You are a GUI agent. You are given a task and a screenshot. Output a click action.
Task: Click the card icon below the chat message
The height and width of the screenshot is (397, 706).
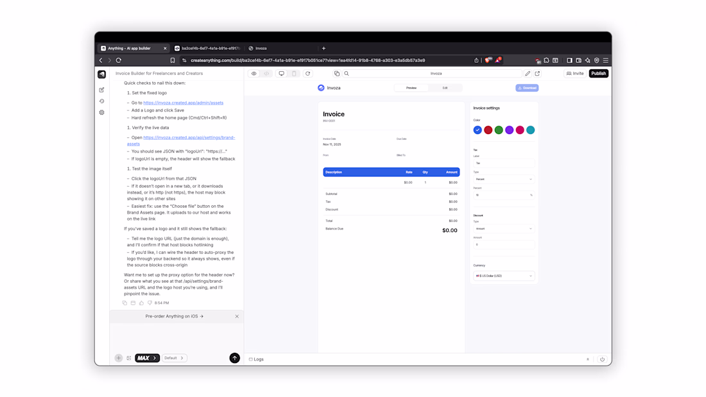(x=133, y=303)
